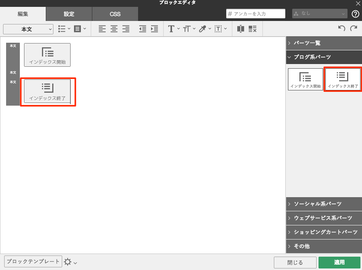Expand the ソーシャル系パーツ section
362x270 pixels.
tap(324, 204)
